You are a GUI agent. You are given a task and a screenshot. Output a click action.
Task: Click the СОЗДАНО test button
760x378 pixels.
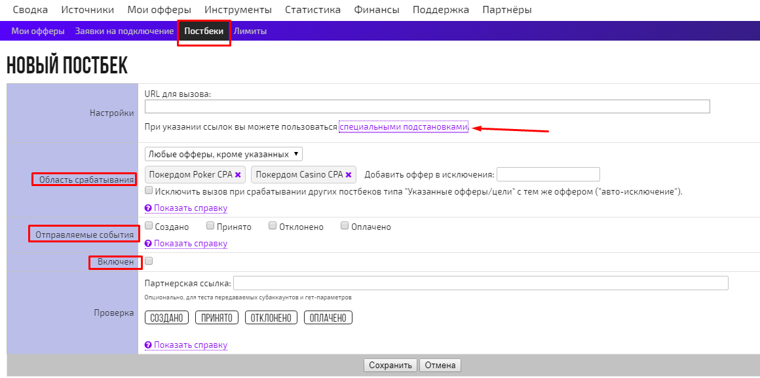click(x=168, y=317)
